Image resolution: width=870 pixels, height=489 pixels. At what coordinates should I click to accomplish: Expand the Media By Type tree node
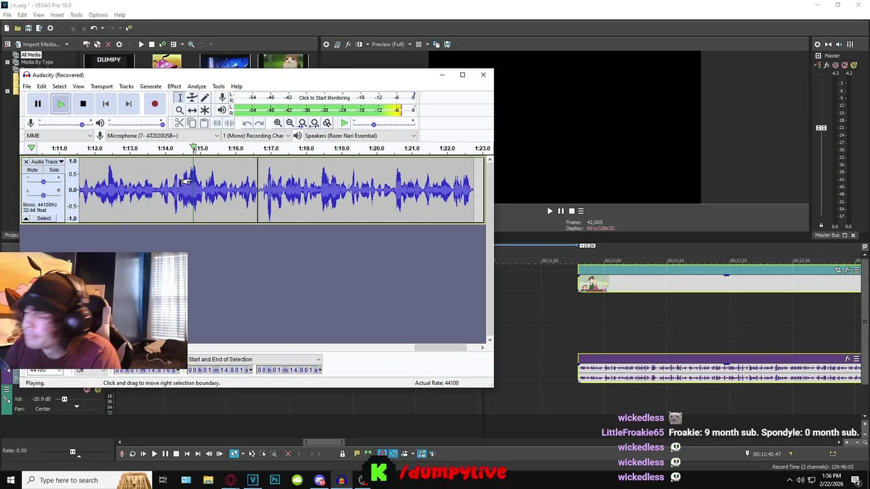click(x=7, y=62)
